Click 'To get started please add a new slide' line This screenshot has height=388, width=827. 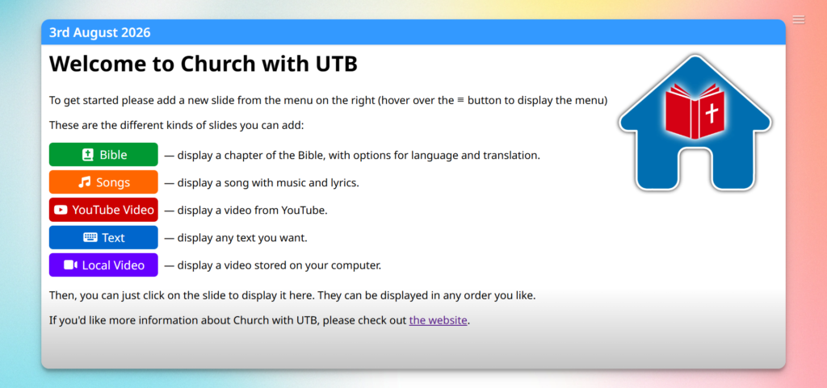coord(329,100)
